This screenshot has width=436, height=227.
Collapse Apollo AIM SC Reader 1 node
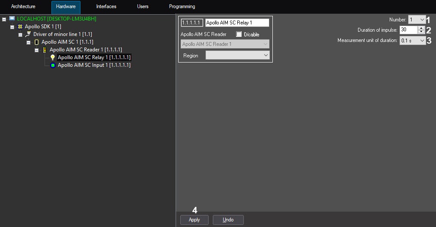[36, 51]
